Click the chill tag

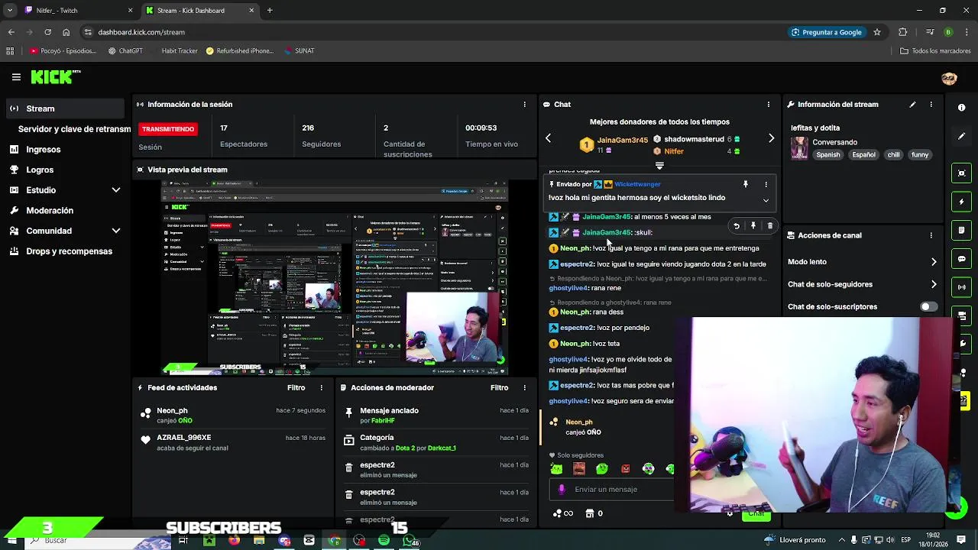coord(893,155)
